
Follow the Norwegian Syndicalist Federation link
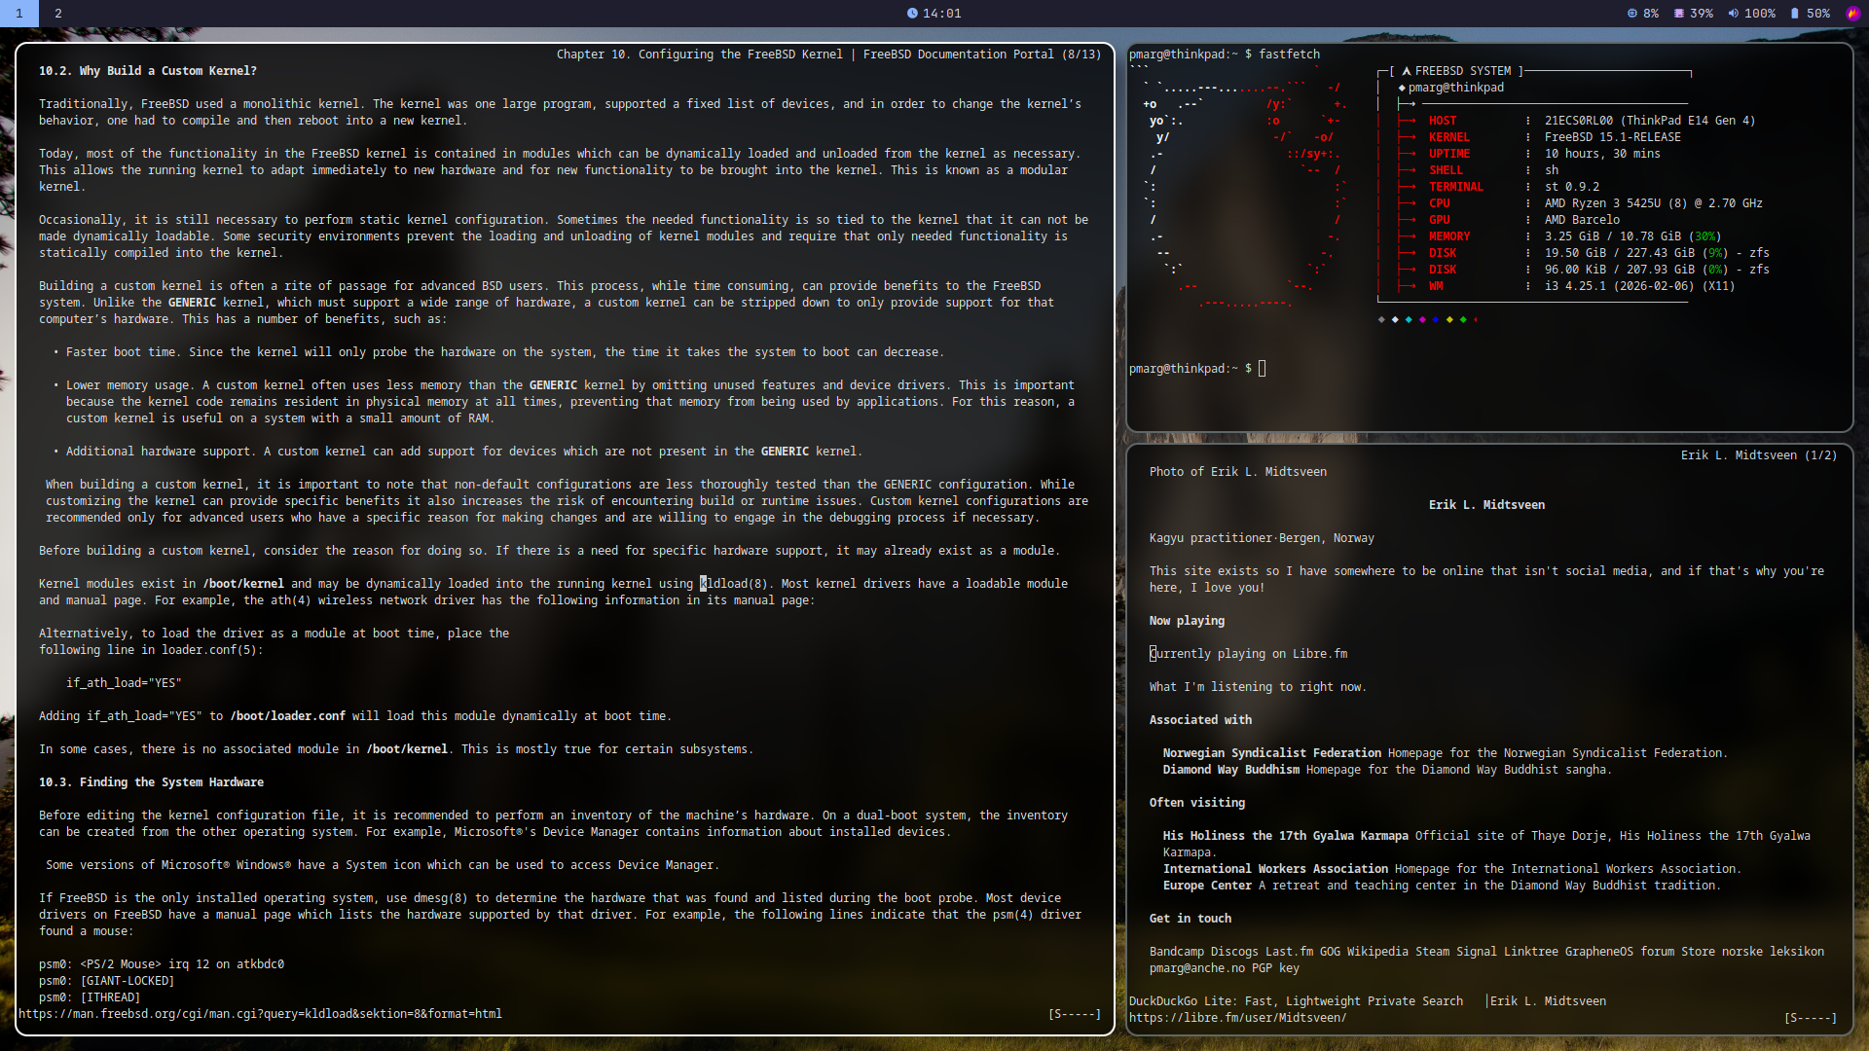point(1271,753)
